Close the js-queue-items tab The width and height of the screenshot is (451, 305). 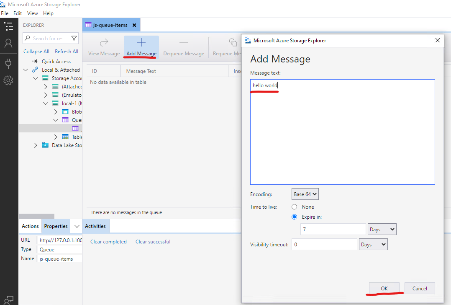[134, 25]
